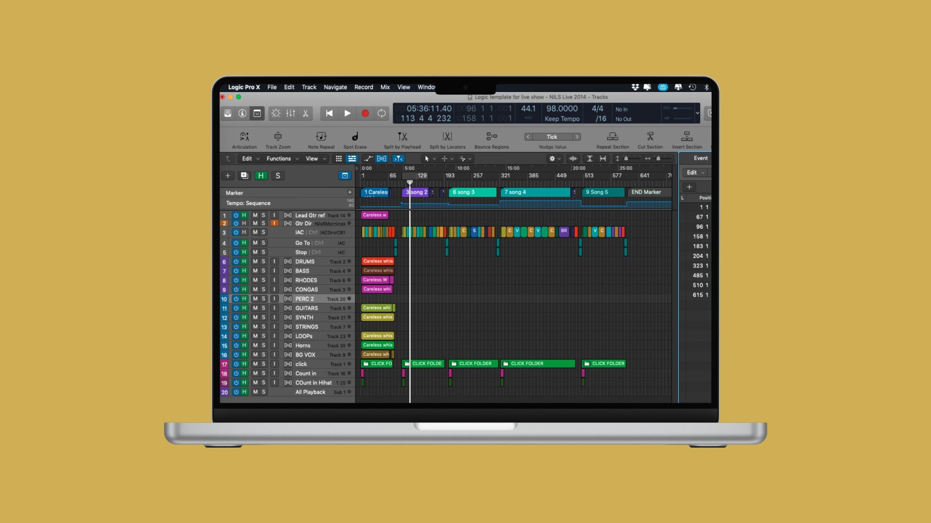This screenshot has height=523, width=931.
Task: Toggle global tracks blue button
Action: pyautogui.click(x=345, y=176)
